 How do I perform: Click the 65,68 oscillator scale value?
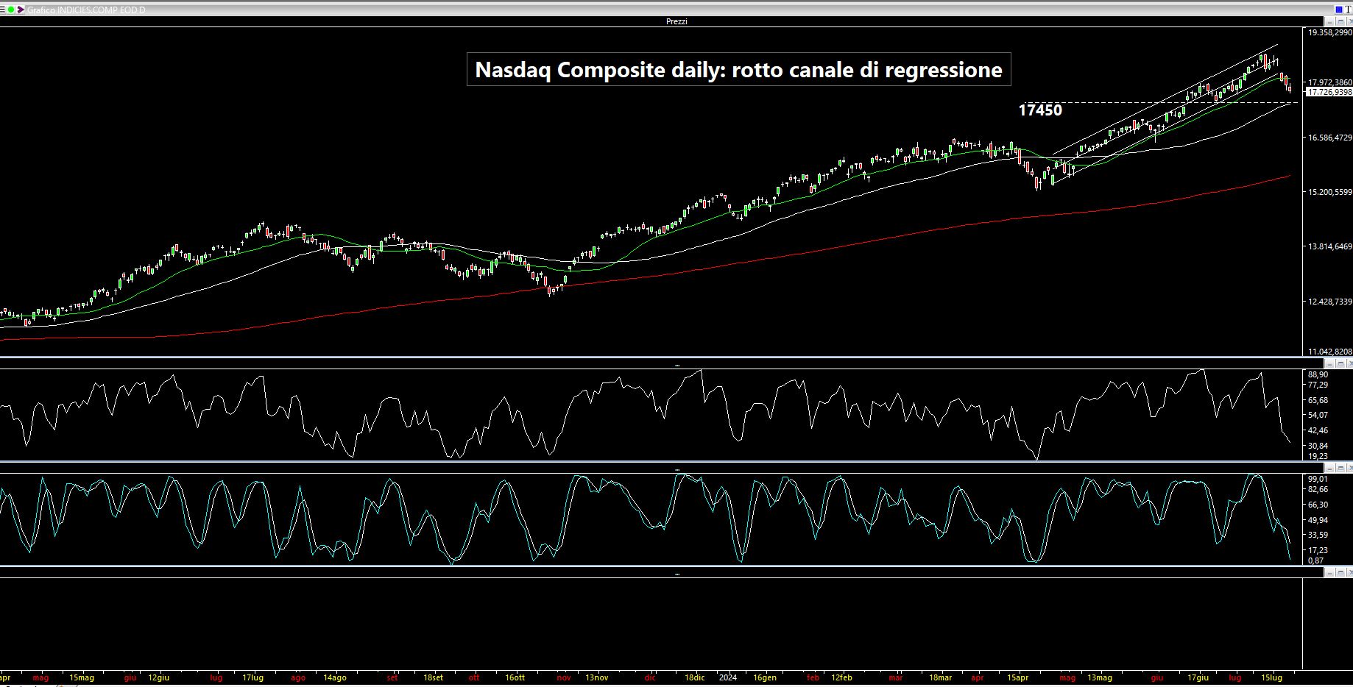pyautogui.click(x=1318, y=400)
